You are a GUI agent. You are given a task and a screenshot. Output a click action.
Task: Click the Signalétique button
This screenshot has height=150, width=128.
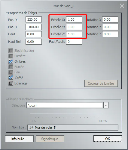(50, 139)
